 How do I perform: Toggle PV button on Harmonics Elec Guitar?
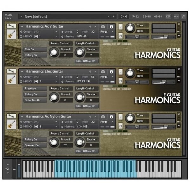(x=179, y=81)
